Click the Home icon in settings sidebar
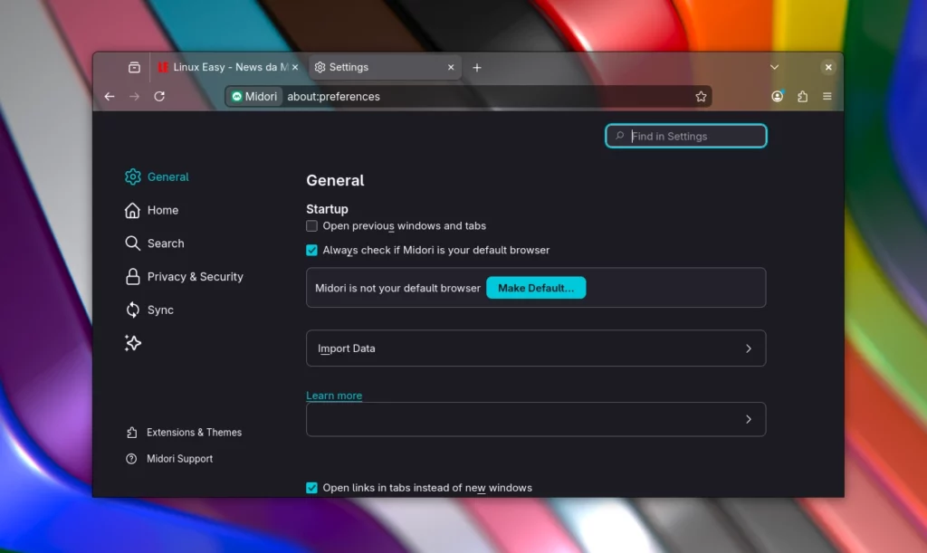 [x=132, y=209]
